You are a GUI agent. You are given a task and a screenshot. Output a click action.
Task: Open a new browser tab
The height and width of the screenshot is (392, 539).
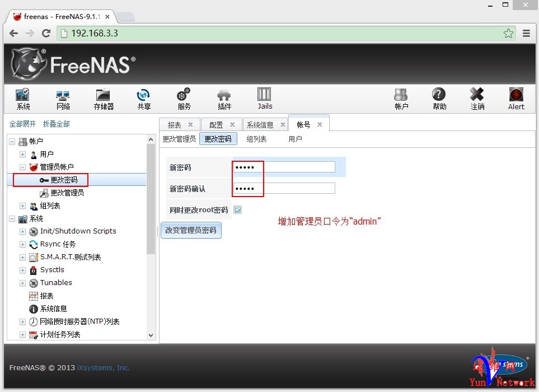click(126, 16)
